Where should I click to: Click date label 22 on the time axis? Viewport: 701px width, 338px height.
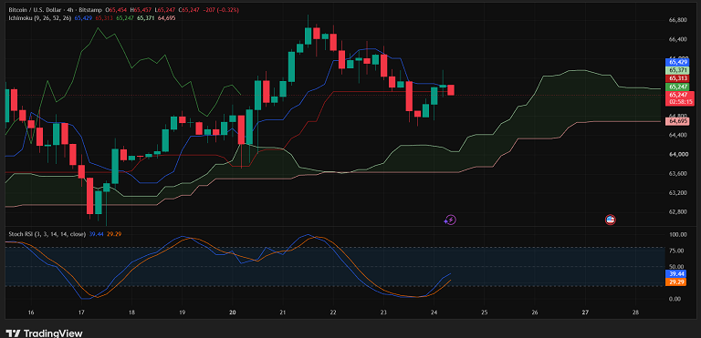(x=333, y=312)
